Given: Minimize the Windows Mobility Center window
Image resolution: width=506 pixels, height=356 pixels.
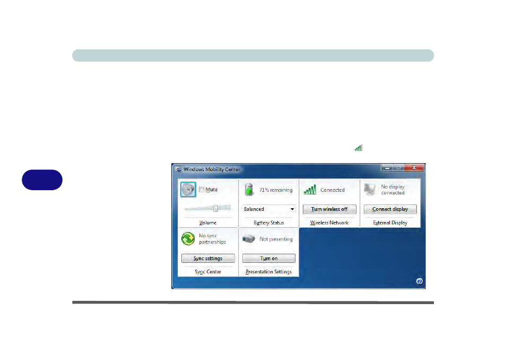Looking at the screenshot, I should tap(387, 168).
